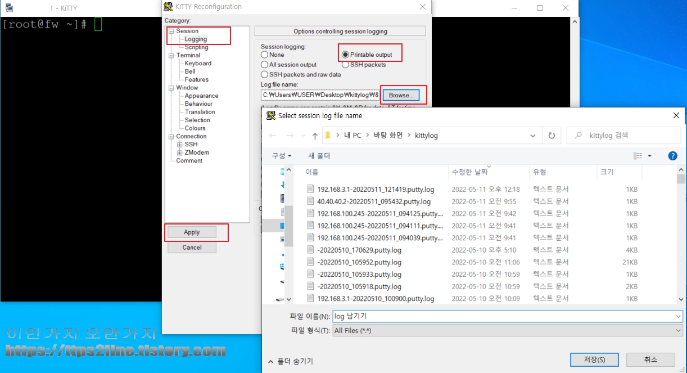Click 새 폴더 to create new folder
Image resolution: width=687 pixels, height=373 pixels.
319,156
